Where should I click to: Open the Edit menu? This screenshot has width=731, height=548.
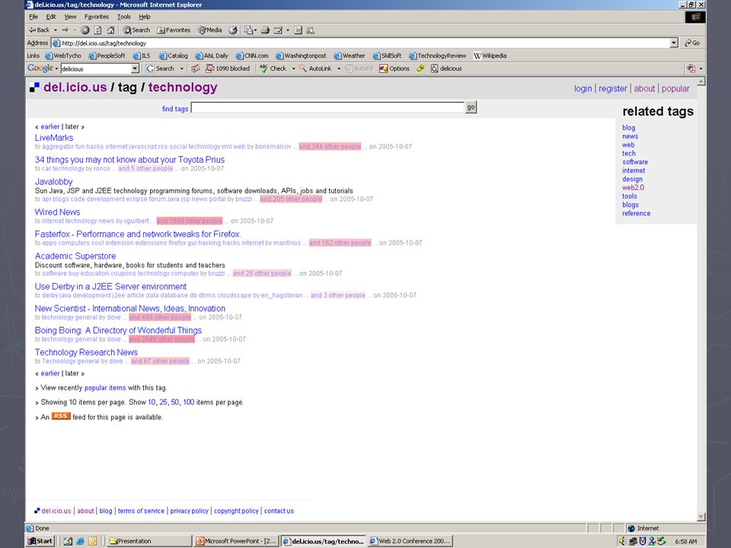click(51, 17)
